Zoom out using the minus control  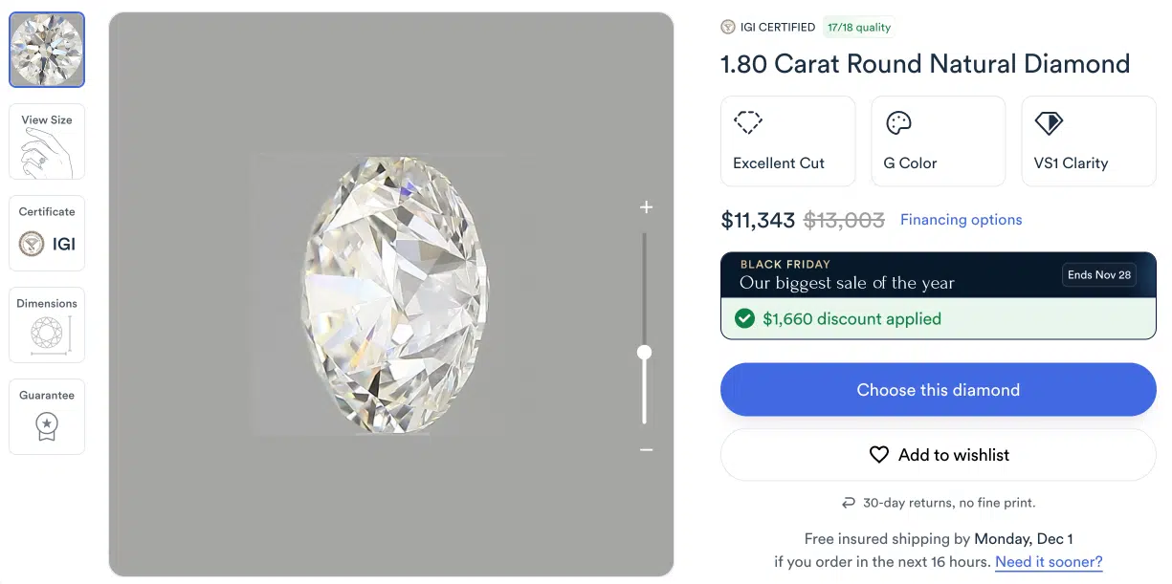(646, 449)
